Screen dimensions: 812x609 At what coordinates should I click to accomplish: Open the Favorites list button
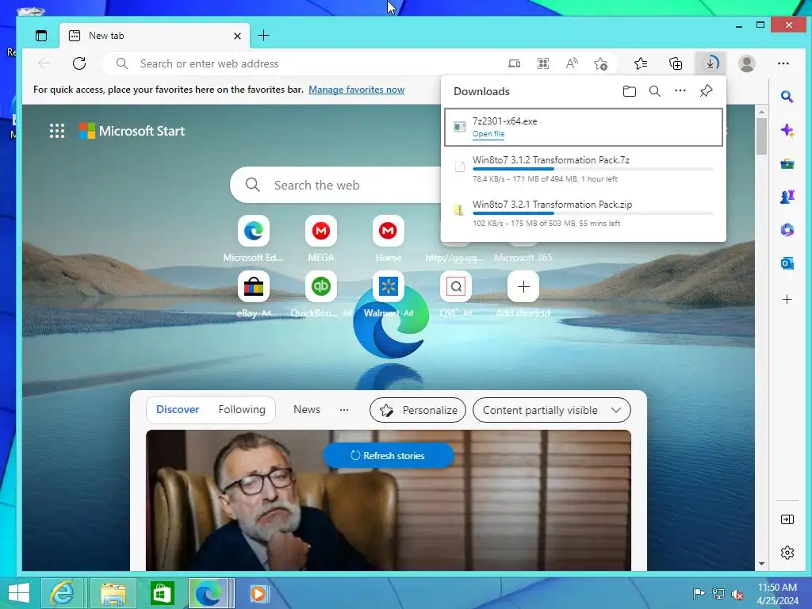pyautogui.click(x=641, y=63)
